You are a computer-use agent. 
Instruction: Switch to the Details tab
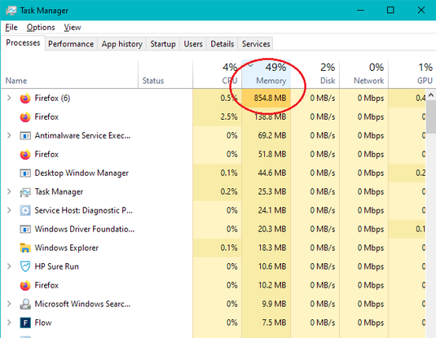tap(222, 44)
